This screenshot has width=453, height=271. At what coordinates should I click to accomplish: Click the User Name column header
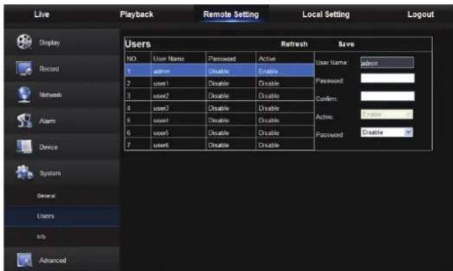[178, 58]
